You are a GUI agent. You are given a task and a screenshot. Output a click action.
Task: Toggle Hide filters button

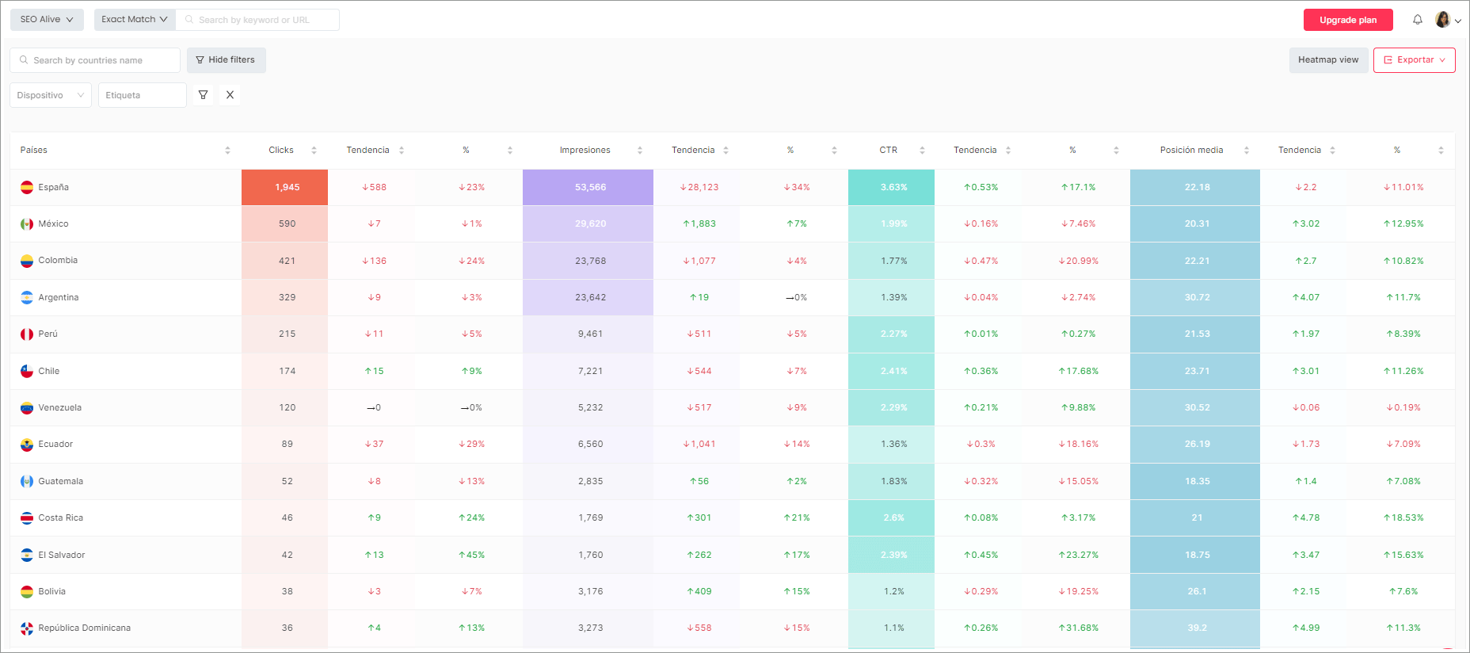pyautogui.click(x=226, y=60)
